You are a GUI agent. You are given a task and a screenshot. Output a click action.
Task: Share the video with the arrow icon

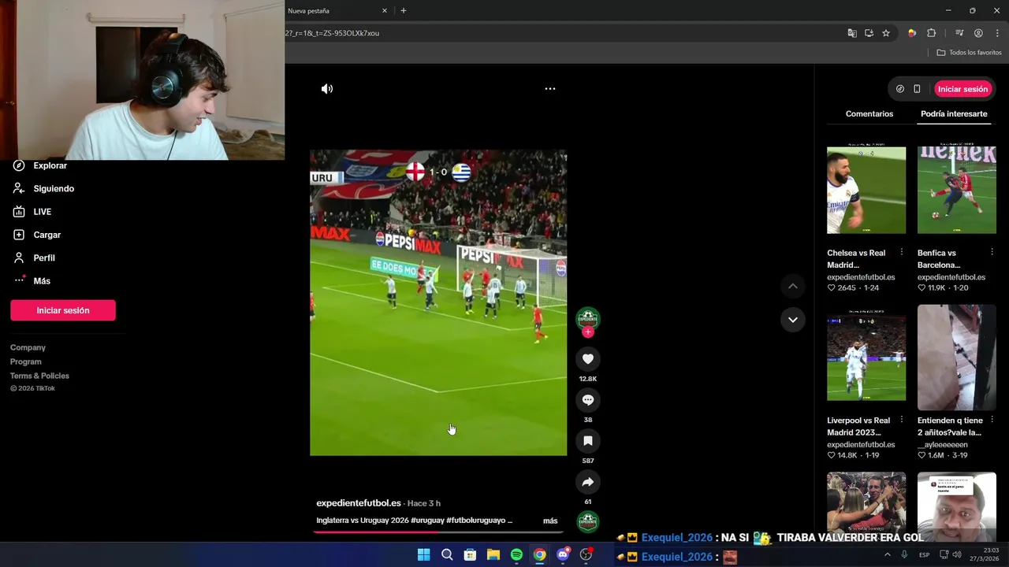point(588,482)
